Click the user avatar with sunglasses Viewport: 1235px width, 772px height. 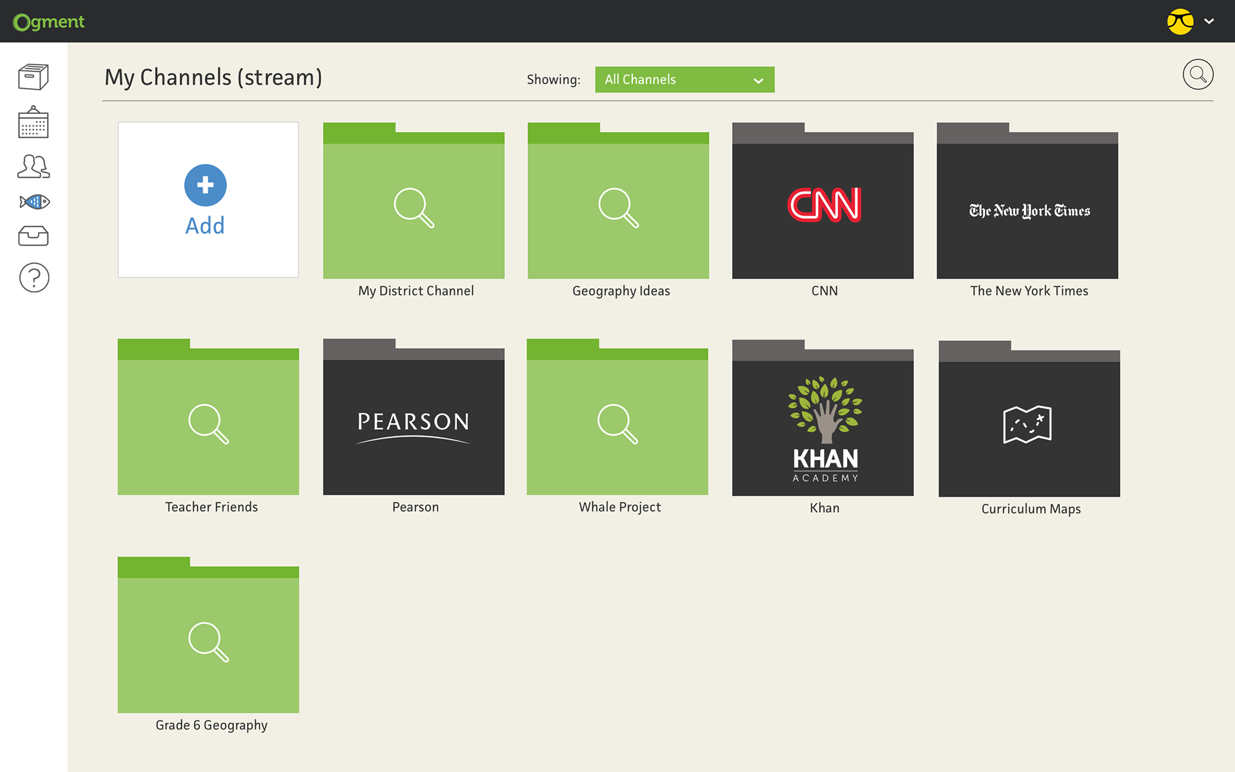pos(1180,22)
